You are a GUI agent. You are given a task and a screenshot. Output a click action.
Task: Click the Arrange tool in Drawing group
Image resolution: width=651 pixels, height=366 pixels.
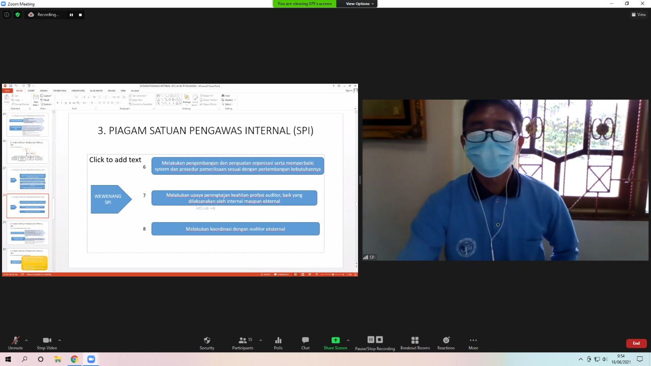187,100
